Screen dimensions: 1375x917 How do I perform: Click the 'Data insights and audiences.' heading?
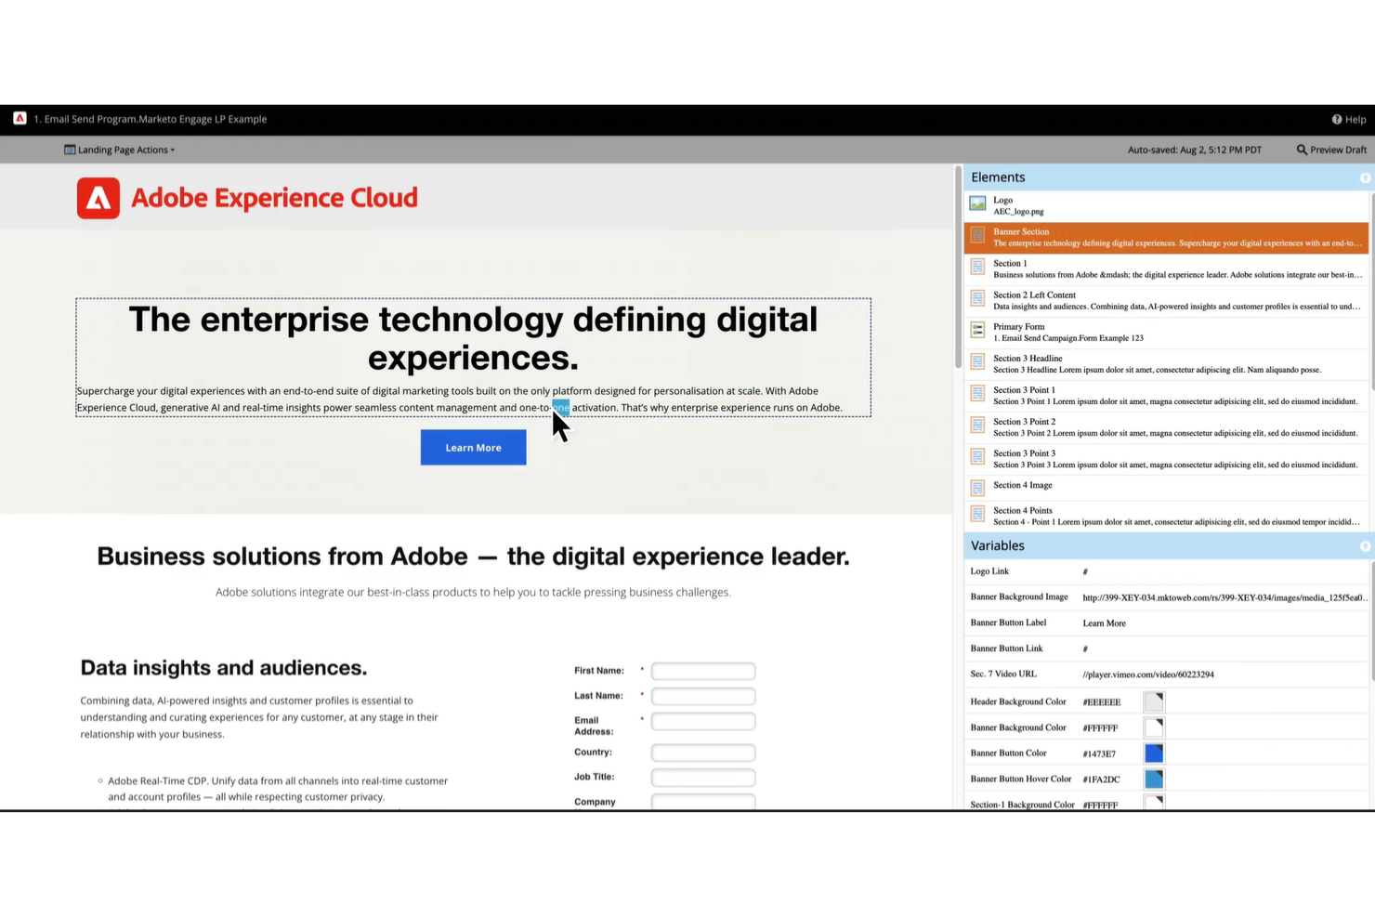pyautogui.click(x=224, y=668)
